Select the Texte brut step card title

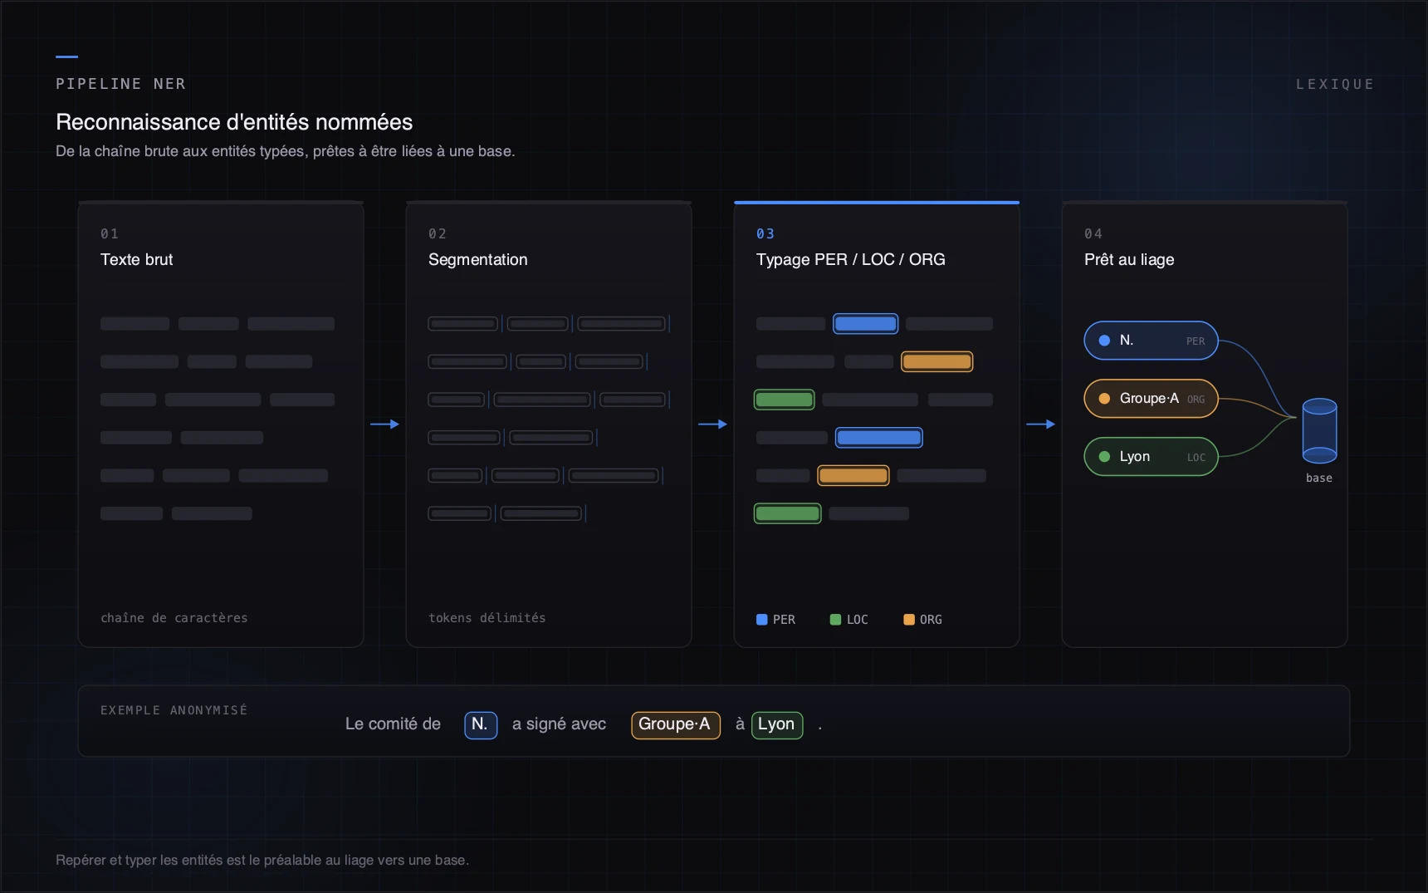137,259
